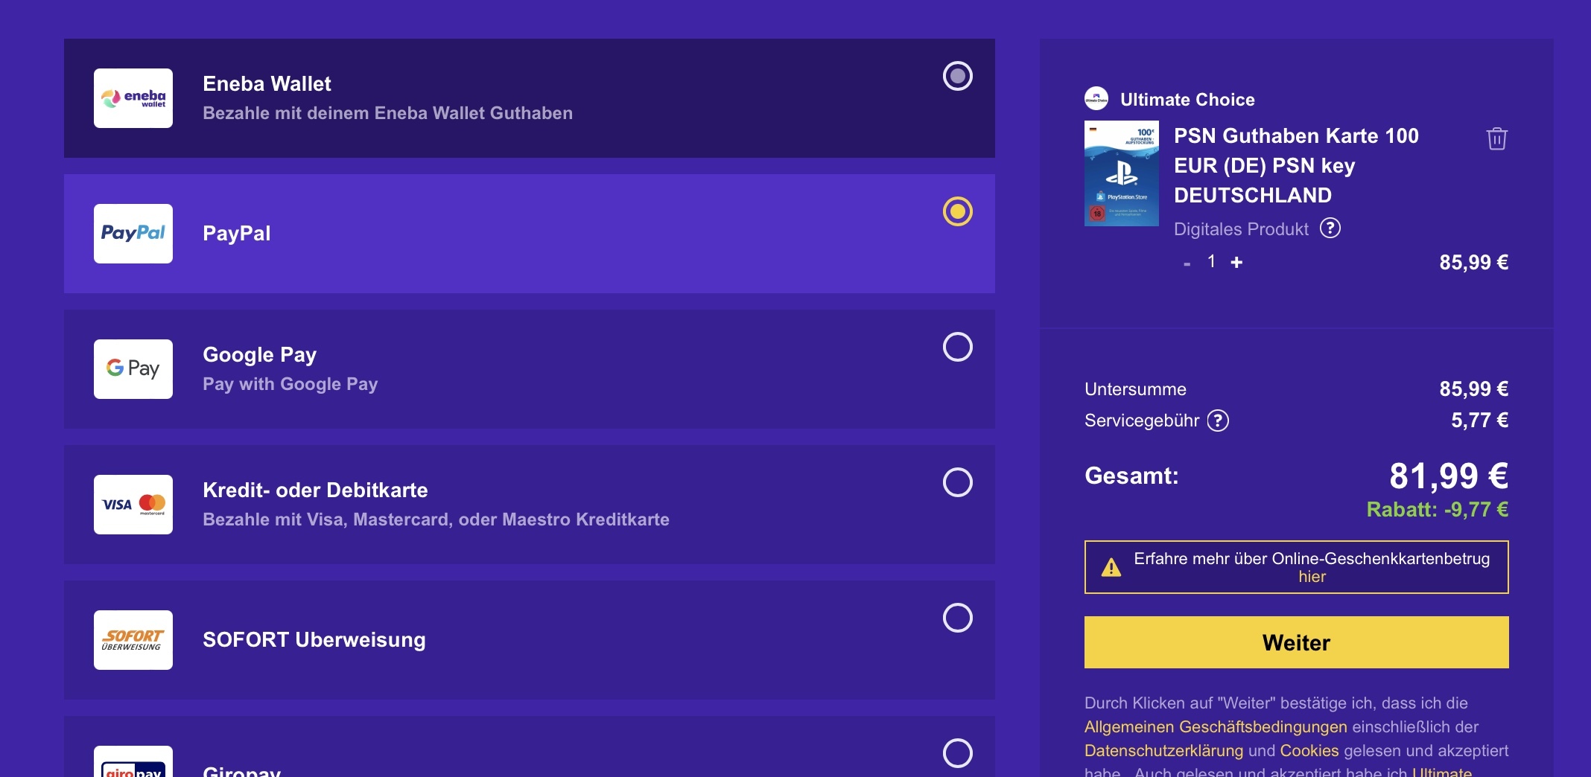The image size is (1591, 777).
Task: Select the Eneba Wallet radio button
Action: 958,76
